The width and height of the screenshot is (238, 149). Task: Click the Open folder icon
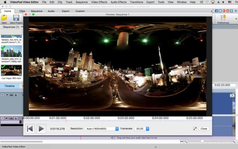(4, 18)
